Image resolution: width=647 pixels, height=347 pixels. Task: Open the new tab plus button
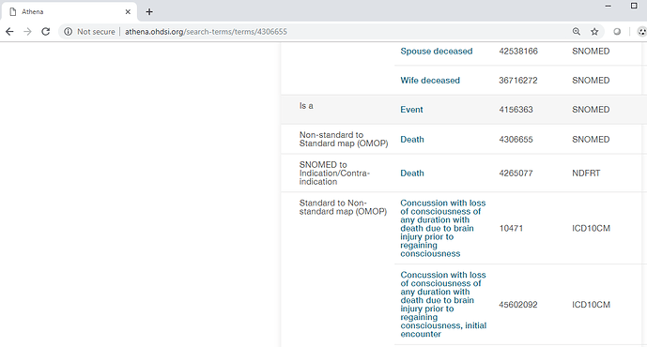[149, 11]
